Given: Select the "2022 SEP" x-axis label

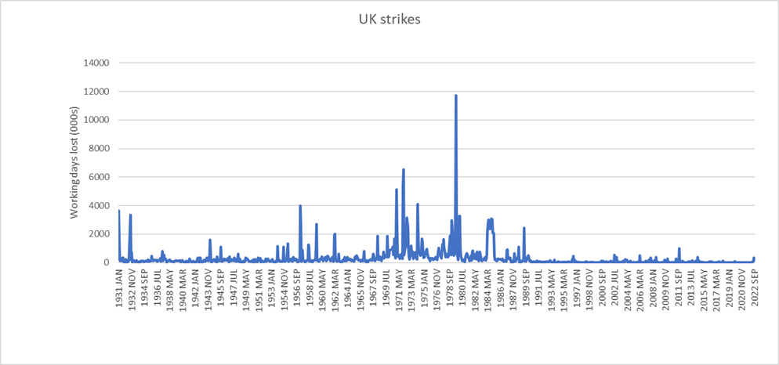Looking at the screenshot, I should [x=755, y=288].
